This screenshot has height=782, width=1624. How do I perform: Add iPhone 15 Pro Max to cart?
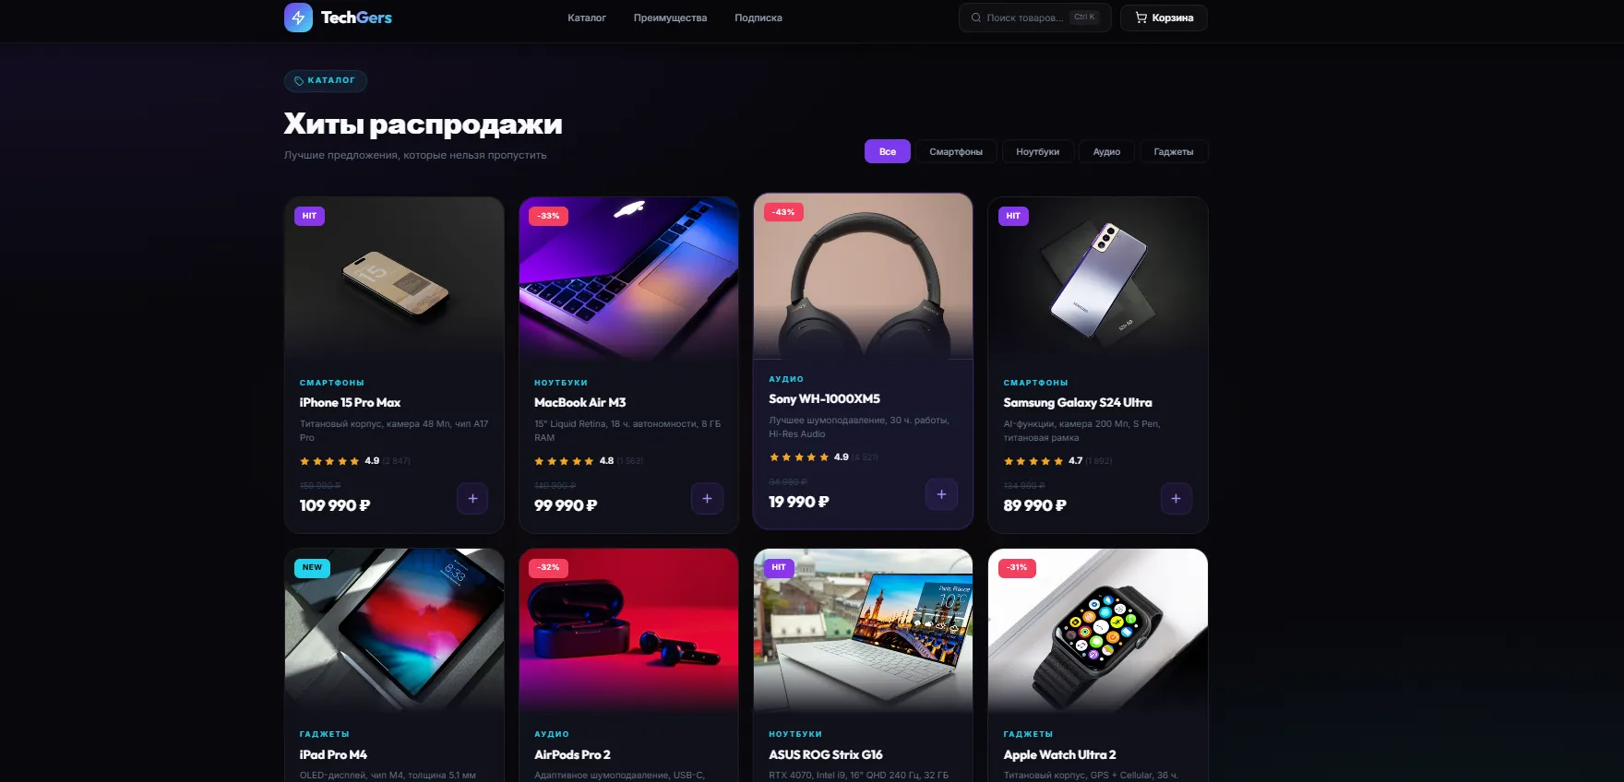pyautogui.click(x=472, y=499)
